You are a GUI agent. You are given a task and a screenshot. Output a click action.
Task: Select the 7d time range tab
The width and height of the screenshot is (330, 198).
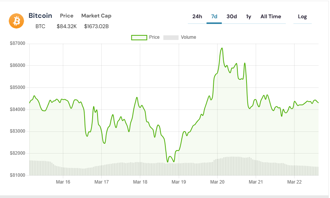[214, 17]
